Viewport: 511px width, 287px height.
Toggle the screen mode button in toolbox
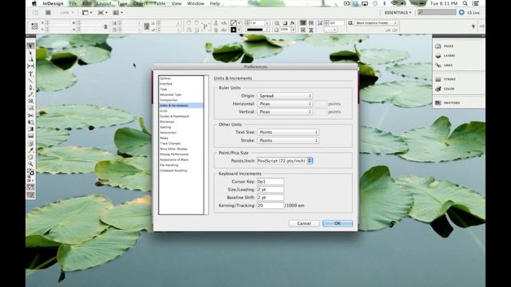(x=30, y=195)
